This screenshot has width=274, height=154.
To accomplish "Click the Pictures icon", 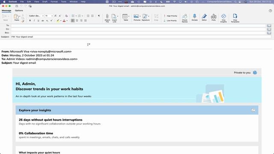I will pos(136,16).
